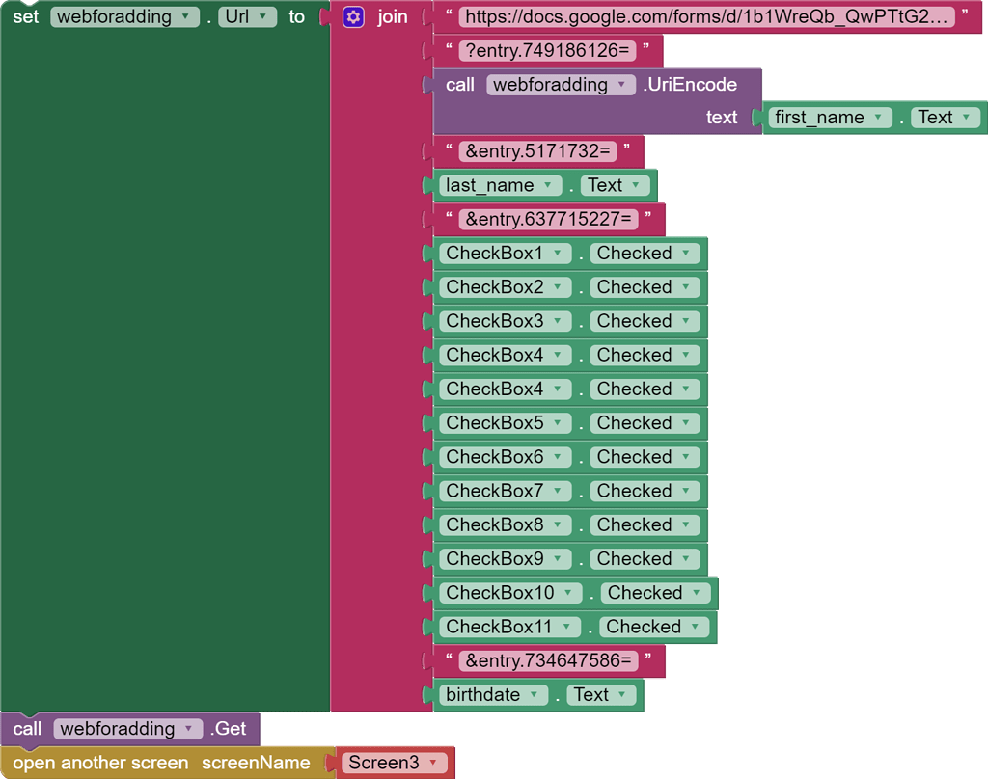Open the join block mutator gear
Screen dimensions: 988x779
click(x=352, y=16)
